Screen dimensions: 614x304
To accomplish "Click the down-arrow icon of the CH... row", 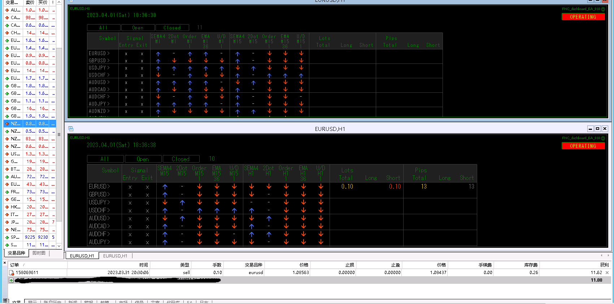I will (x=7, y=33).
